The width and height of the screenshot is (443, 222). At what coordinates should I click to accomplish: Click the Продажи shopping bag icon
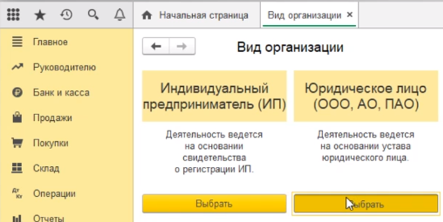click(x=17, y=118)
